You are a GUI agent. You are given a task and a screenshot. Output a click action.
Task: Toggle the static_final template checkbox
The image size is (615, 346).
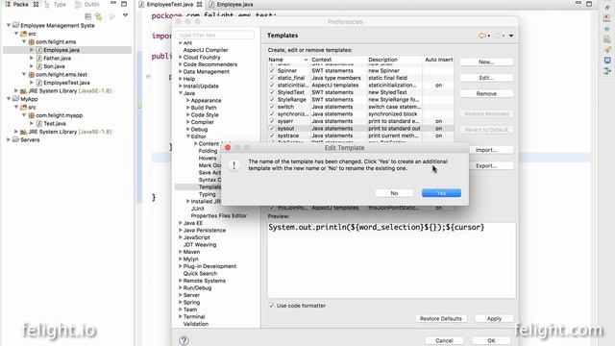272,78
